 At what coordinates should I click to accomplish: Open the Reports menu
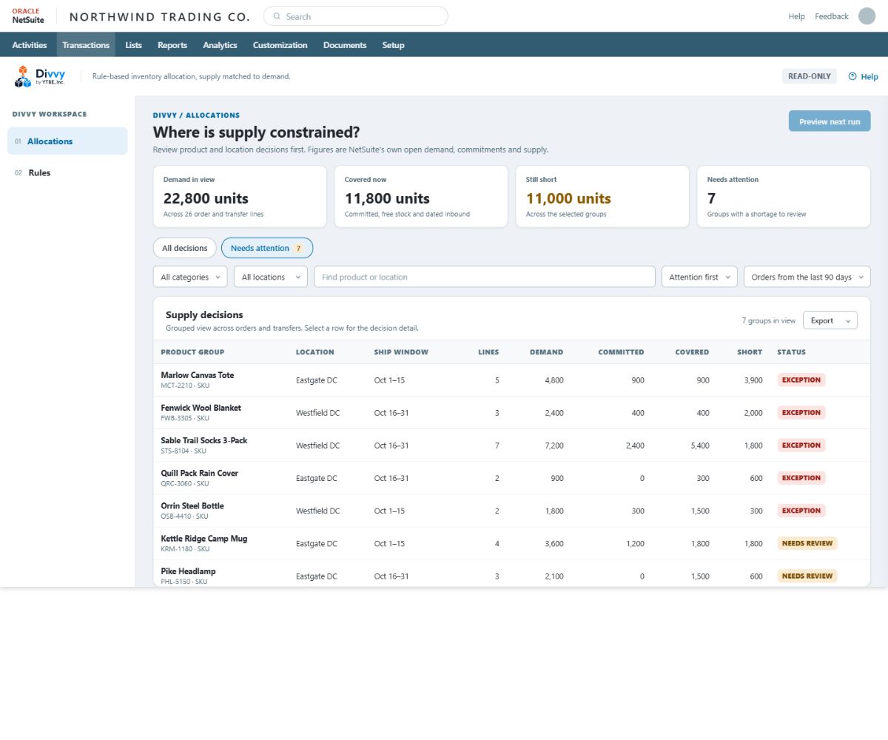tap(172, 45)
